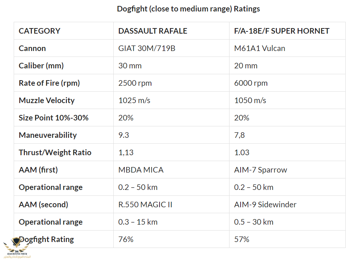Viewport: 362px width, 259px height.
Task: Click the Dogfight Ratings table title
Action: [x=188, y=9]
